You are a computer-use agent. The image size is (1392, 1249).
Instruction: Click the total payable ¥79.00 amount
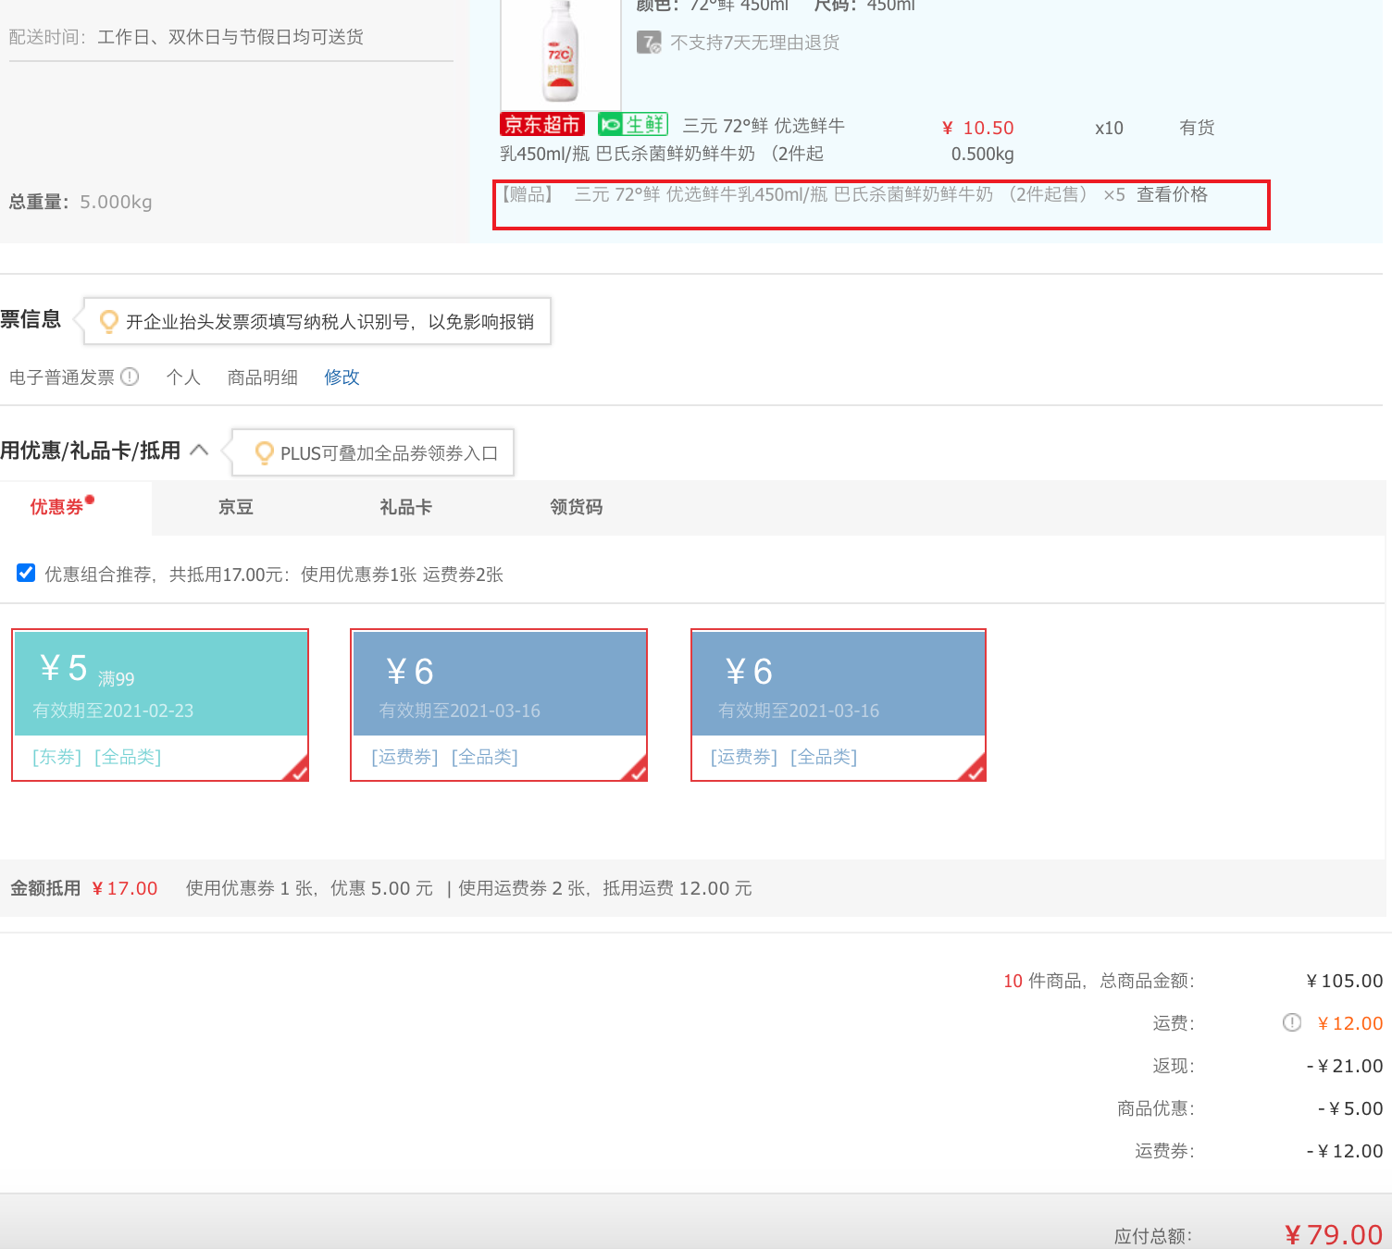[x=1334, y=1234]
